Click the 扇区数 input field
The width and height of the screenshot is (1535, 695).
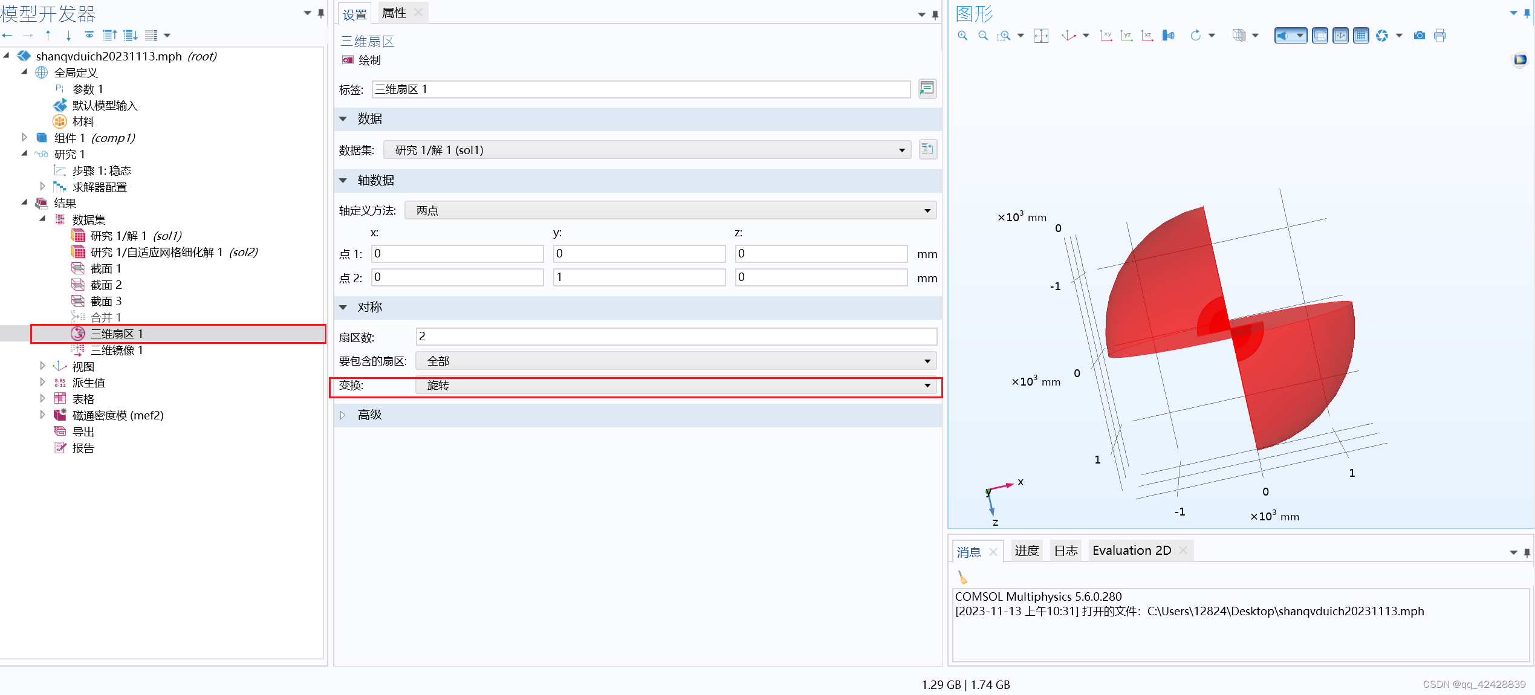coord(676,337)
